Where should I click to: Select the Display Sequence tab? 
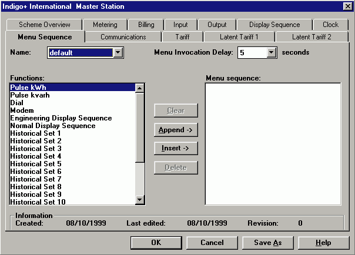pos(274,25)
